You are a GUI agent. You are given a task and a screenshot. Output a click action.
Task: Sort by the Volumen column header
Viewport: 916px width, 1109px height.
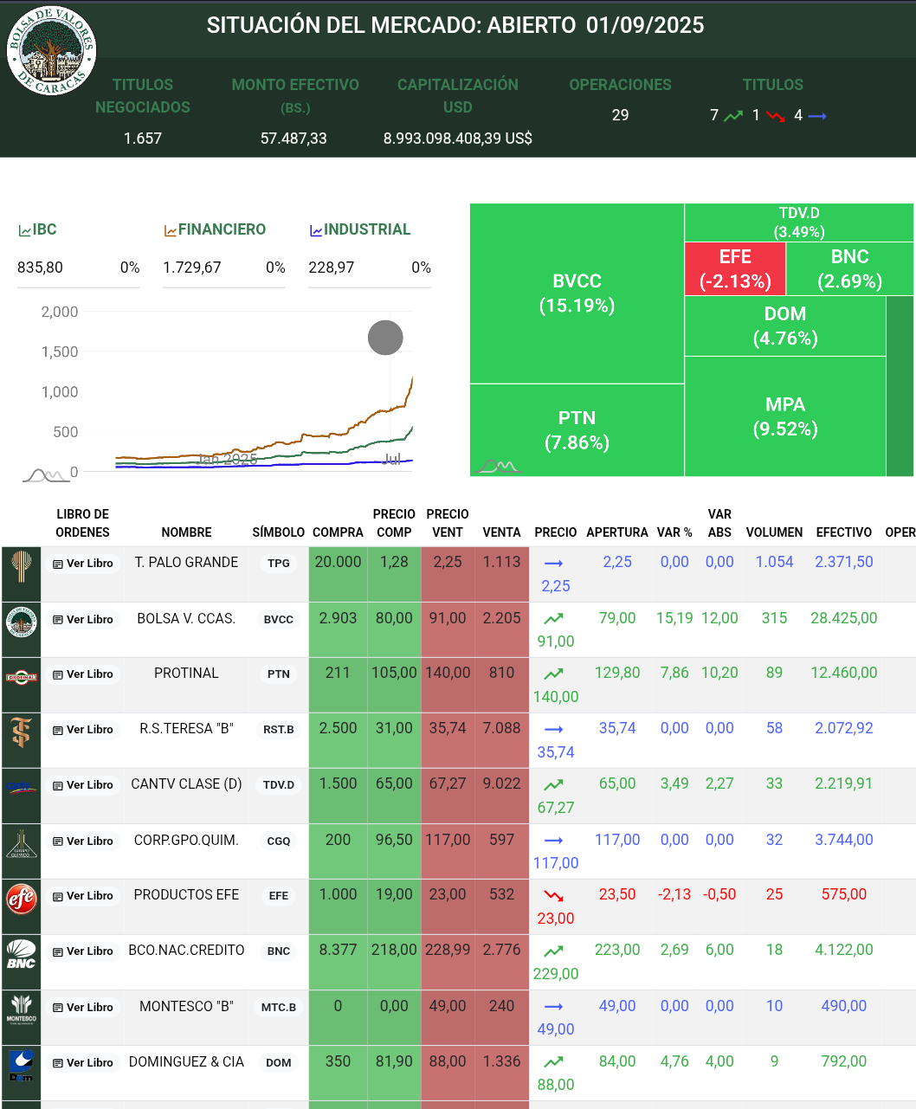(x=774, y=532)
